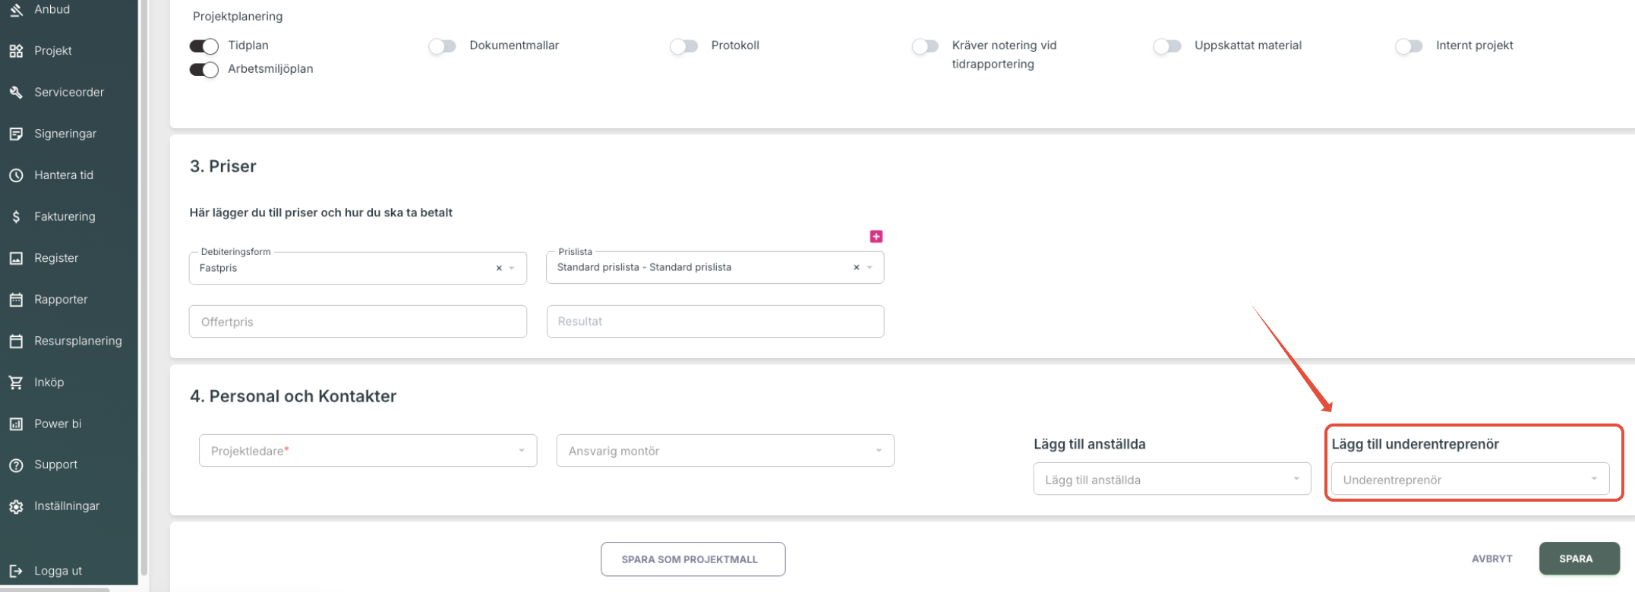
Task: Click the '3. Priser' heading
Action: point(223,166)
